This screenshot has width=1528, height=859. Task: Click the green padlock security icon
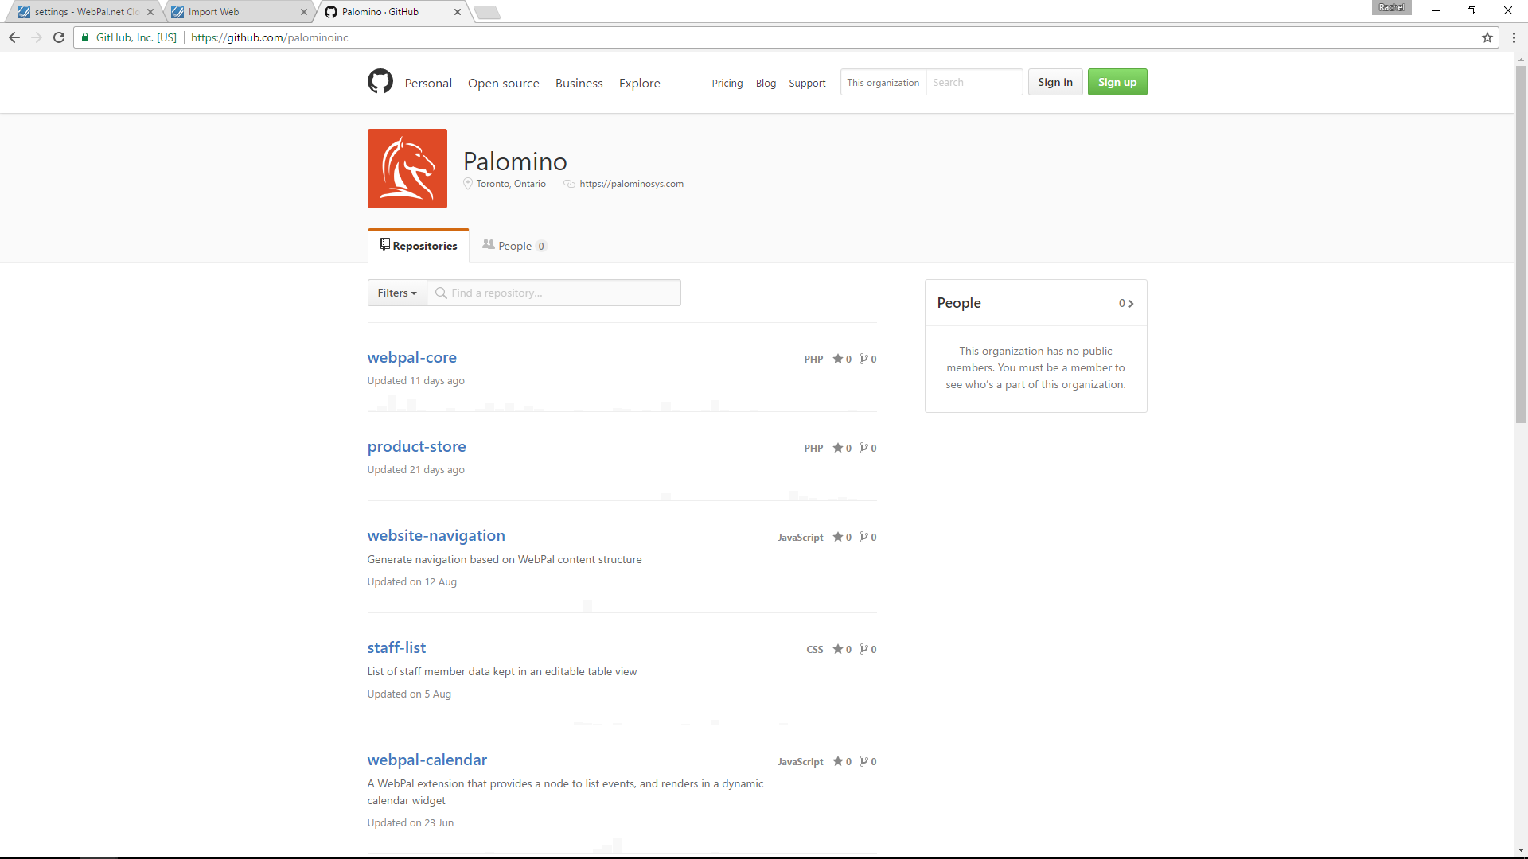tap(85, 37)
